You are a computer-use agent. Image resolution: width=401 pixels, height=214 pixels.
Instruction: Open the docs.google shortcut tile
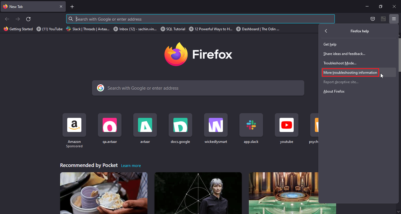point(180,125)
